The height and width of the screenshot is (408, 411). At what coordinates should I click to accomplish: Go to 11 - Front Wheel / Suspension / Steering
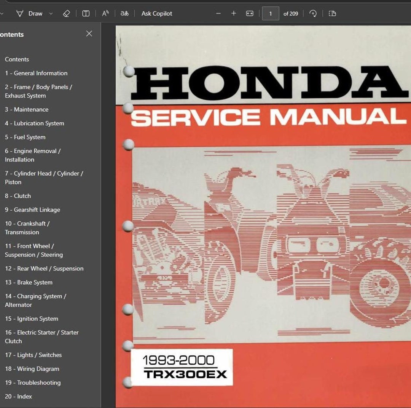tap(34, 250)
